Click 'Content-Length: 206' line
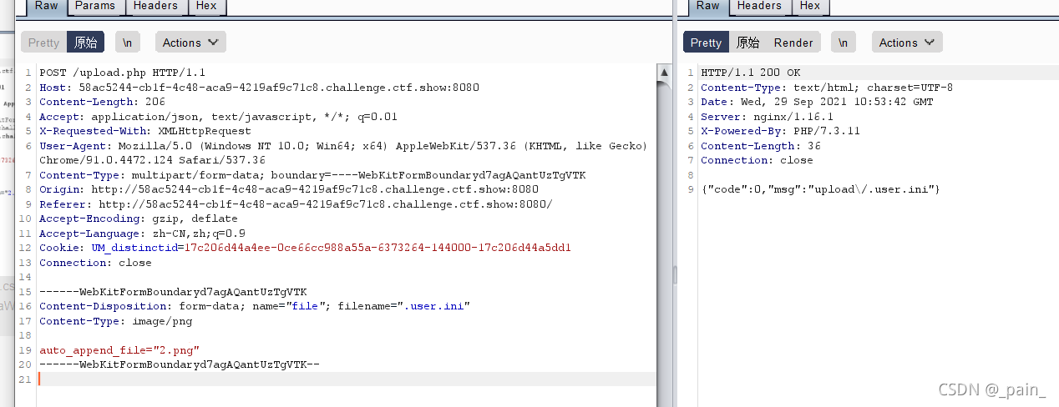 point(102,102)
